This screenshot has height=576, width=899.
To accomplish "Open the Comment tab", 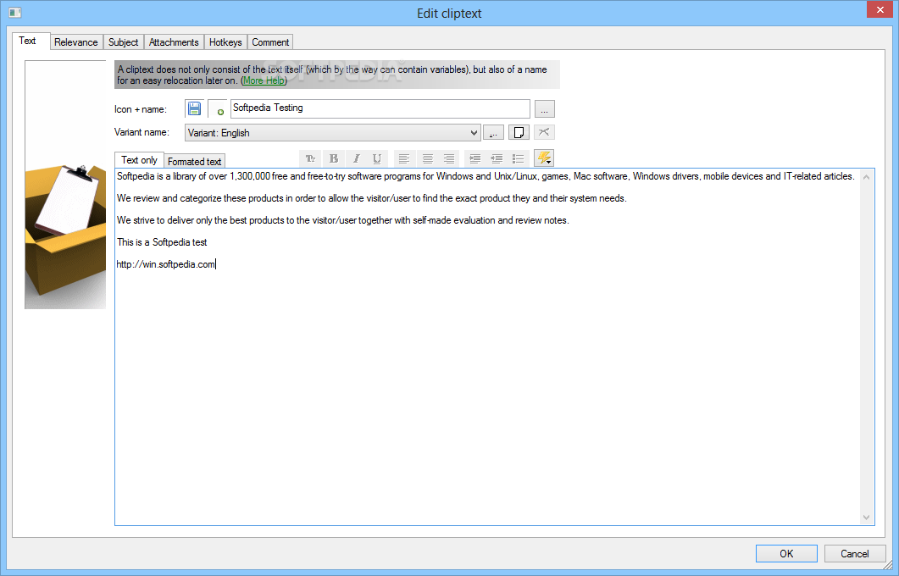I will pos(270,42).
